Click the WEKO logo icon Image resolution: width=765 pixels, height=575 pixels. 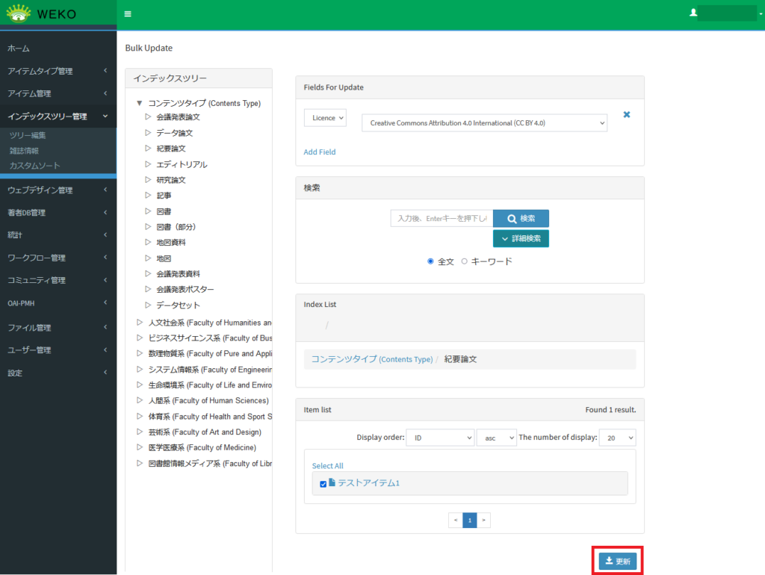pos(19,13)
